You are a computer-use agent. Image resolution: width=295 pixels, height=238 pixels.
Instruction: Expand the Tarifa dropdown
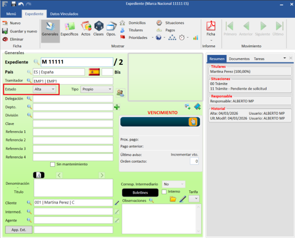[194, 199]
